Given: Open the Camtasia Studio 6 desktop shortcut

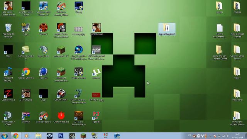Looking at the screenshot, I should click(26, 53).
